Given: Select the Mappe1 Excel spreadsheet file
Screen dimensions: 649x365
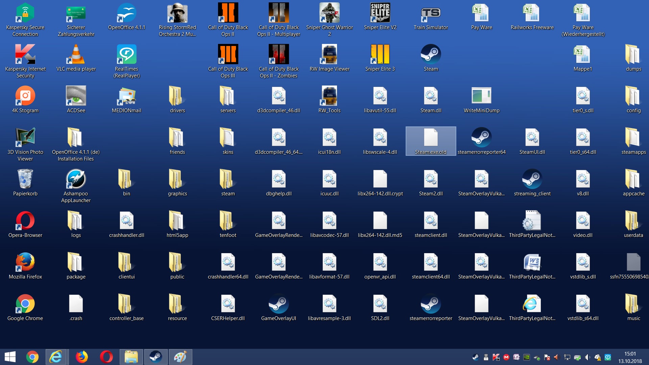Looking at the screenshot, I should point(583,55).
